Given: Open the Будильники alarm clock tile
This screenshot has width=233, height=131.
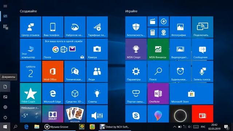Looking at the screenshot, I should click(180, 71).
